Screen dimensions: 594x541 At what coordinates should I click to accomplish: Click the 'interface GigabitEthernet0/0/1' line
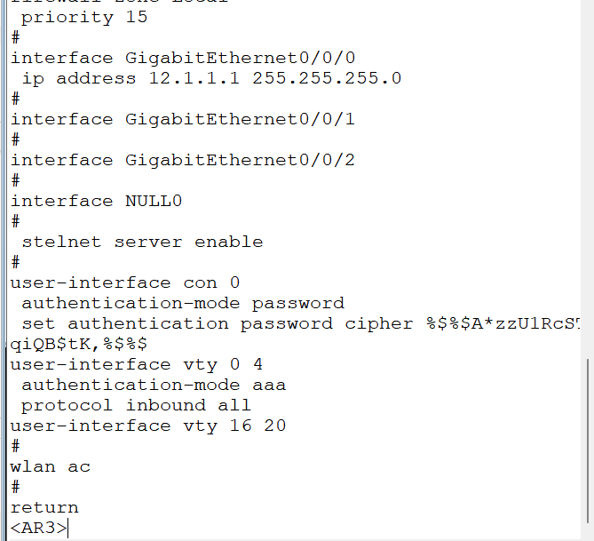pyautogui.click(x=182, y=119)
